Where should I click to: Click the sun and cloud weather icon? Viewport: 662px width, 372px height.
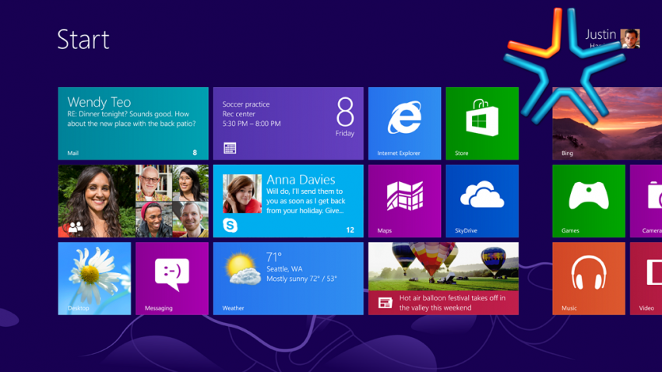tap(242, 268)
